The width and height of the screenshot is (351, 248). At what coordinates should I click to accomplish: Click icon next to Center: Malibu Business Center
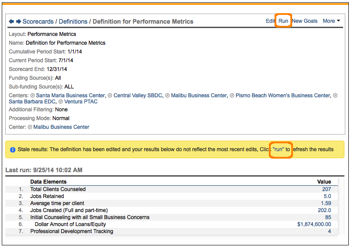point(30,127)
